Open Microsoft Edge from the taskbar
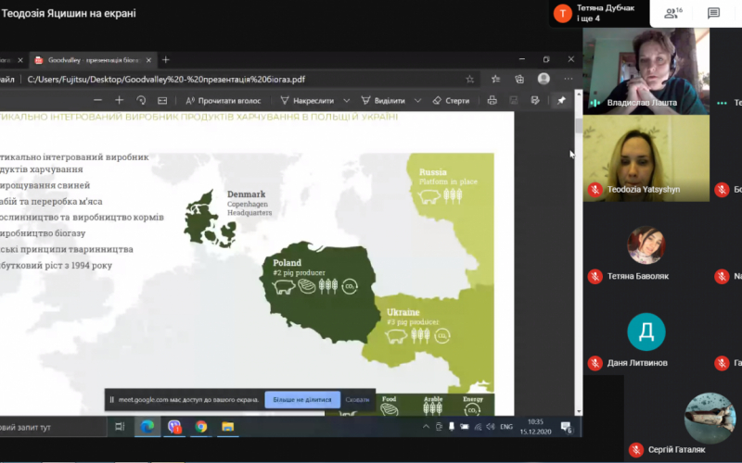 point(147,427)
